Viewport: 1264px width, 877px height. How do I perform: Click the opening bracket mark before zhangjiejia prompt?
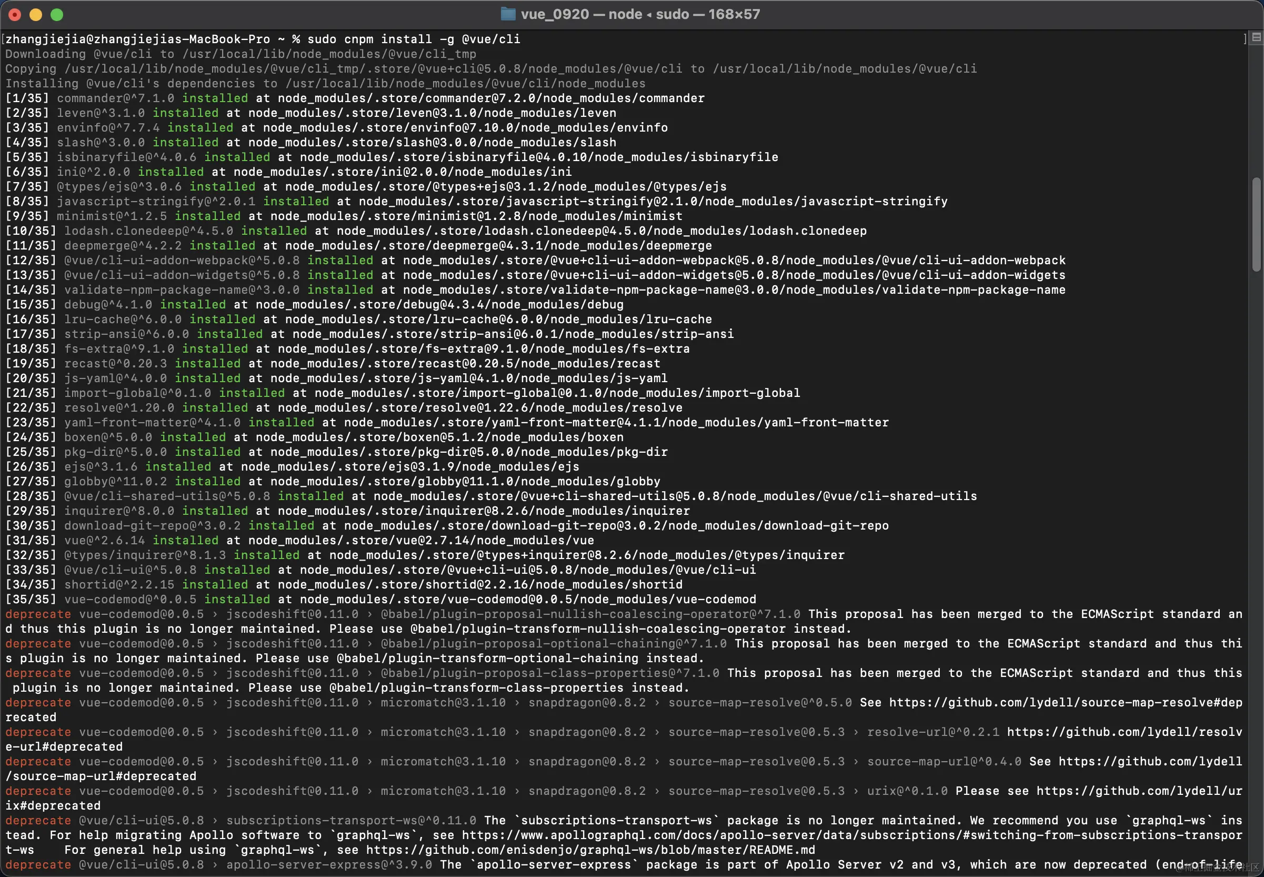3,39
